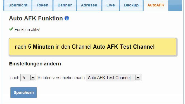
Task: Open the target channel dropdown arrow
Action: pos(138,78)
